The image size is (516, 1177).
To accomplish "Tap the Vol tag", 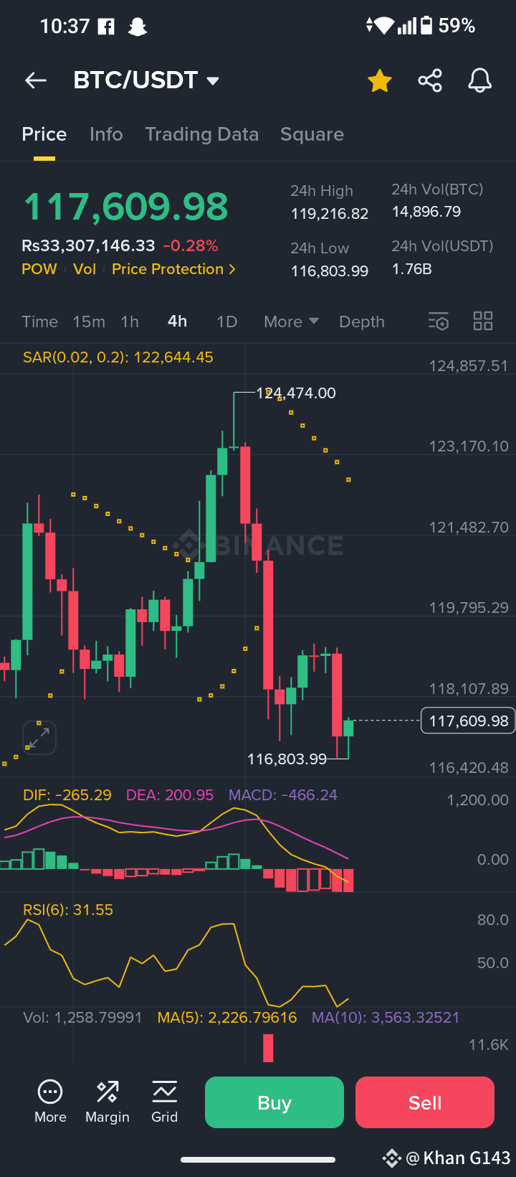I will (85, 269).
